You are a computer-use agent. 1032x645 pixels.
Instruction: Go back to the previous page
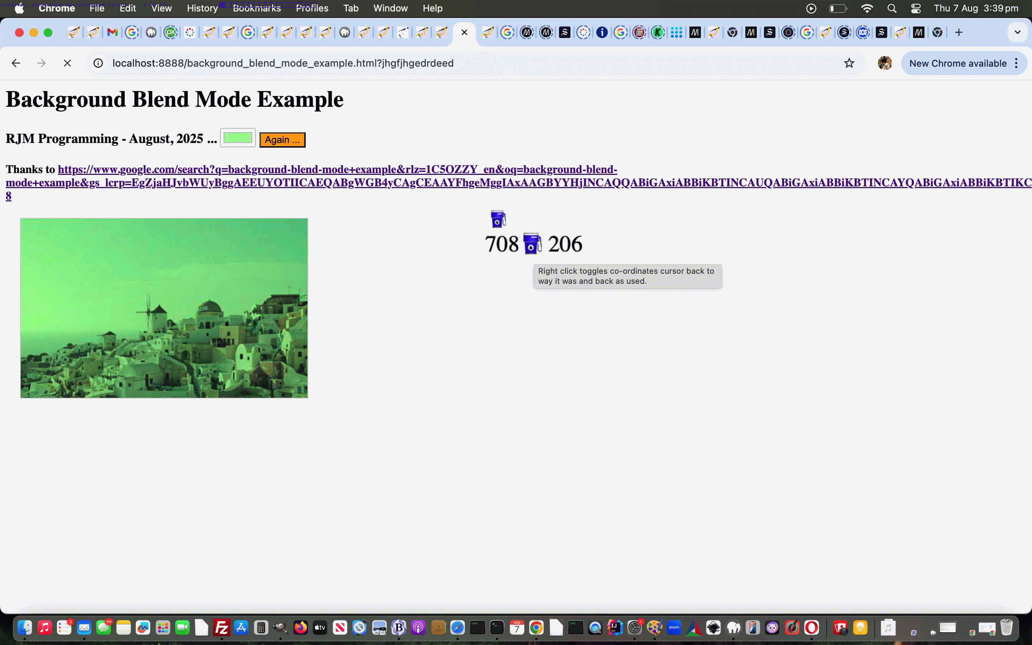[16, 63]
